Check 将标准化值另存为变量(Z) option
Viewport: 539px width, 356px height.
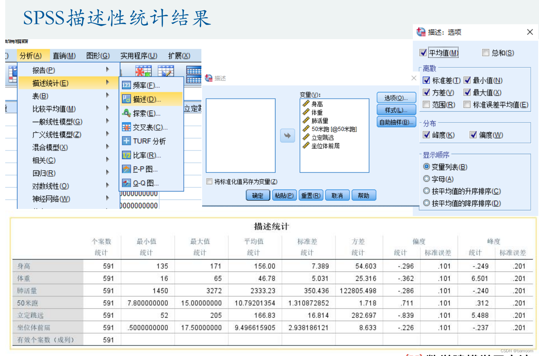(209, 181)
